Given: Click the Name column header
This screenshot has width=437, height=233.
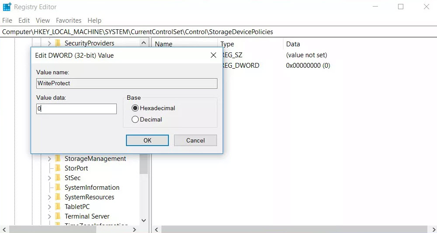Looking at the screenshot, I should [x=164, y=44].
